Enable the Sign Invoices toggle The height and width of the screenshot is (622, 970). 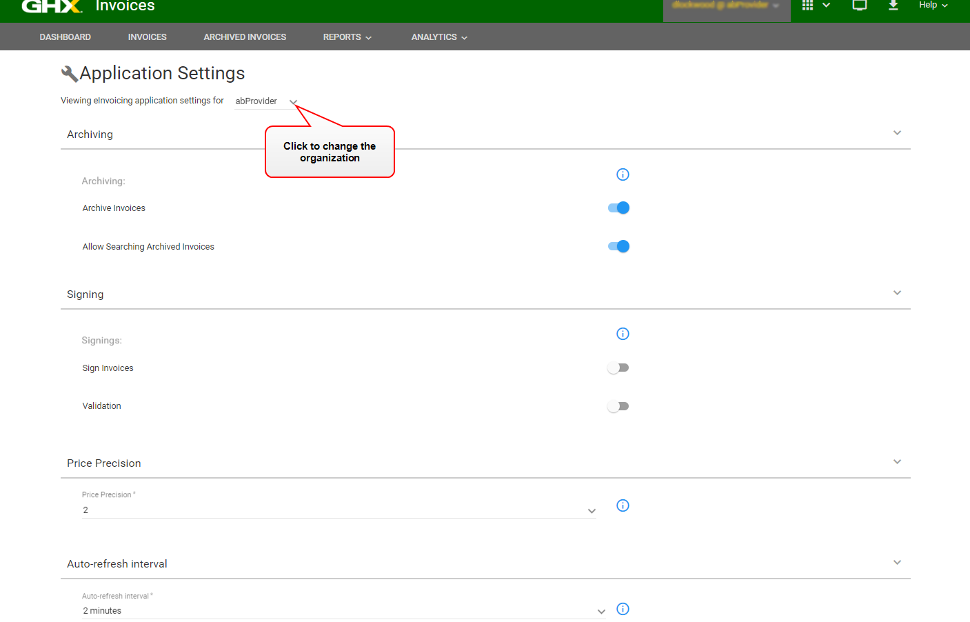pyautogui.click(x=618, y=368)
